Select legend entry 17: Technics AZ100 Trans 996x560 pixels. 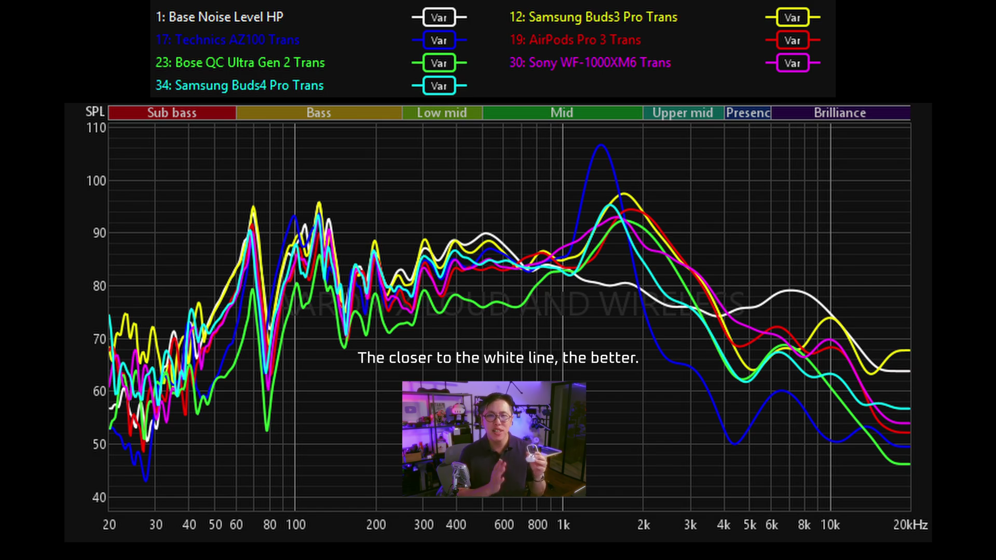(x=227, y=40)
